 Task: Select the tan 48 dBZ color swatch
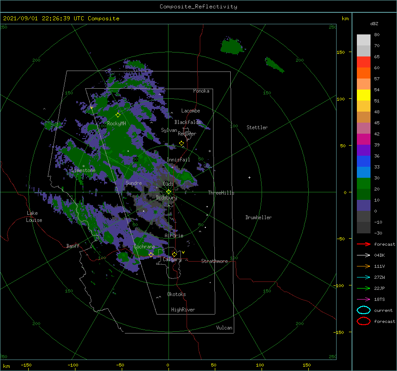[363, 117]
